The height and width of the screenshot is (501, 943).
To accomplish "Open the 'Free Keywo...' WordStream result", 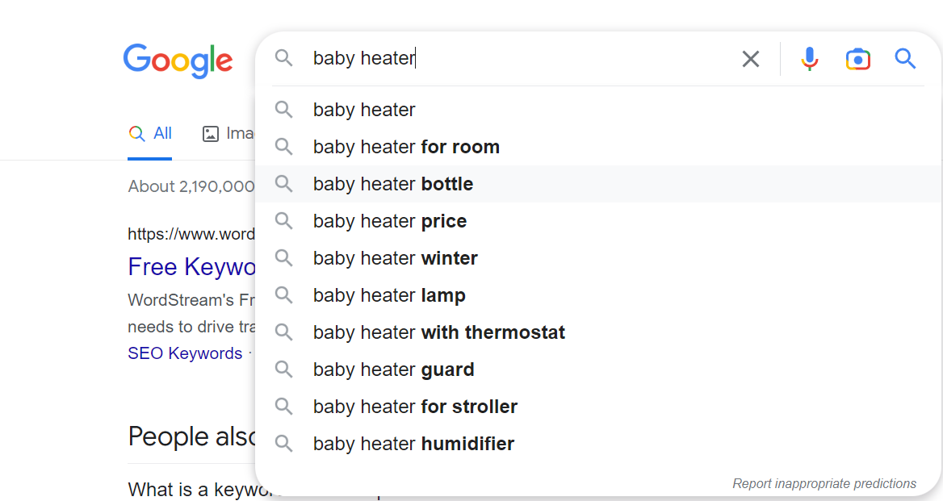I will 191,266.
